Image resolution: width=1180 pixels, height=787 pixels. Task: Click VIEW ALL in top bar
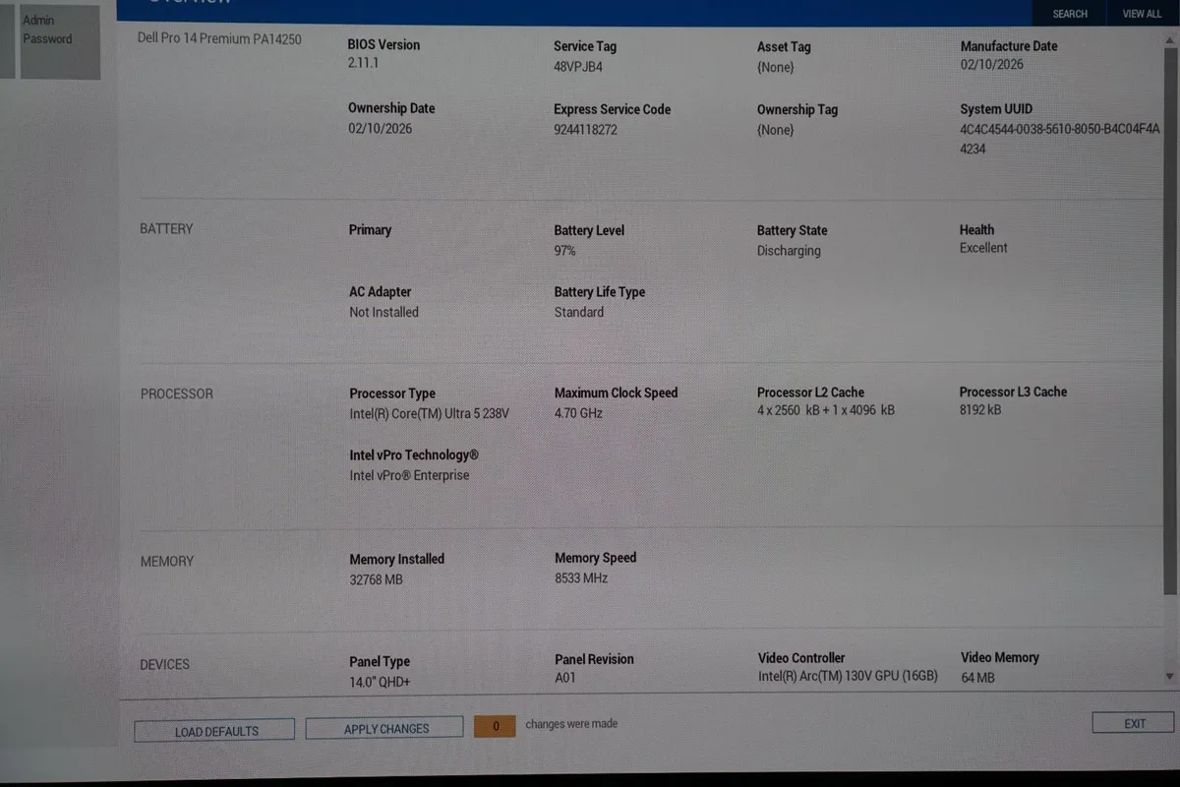(x=1142, y=14)
